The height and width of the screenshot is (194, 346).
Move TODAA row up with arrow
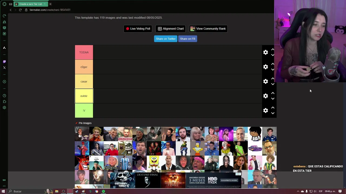click(273, 50)
